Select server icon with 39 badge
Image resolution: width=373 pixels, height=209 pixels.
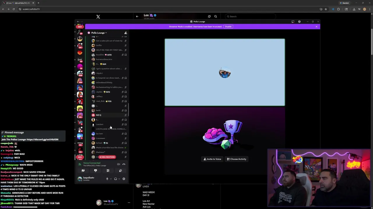pos(80,32)
